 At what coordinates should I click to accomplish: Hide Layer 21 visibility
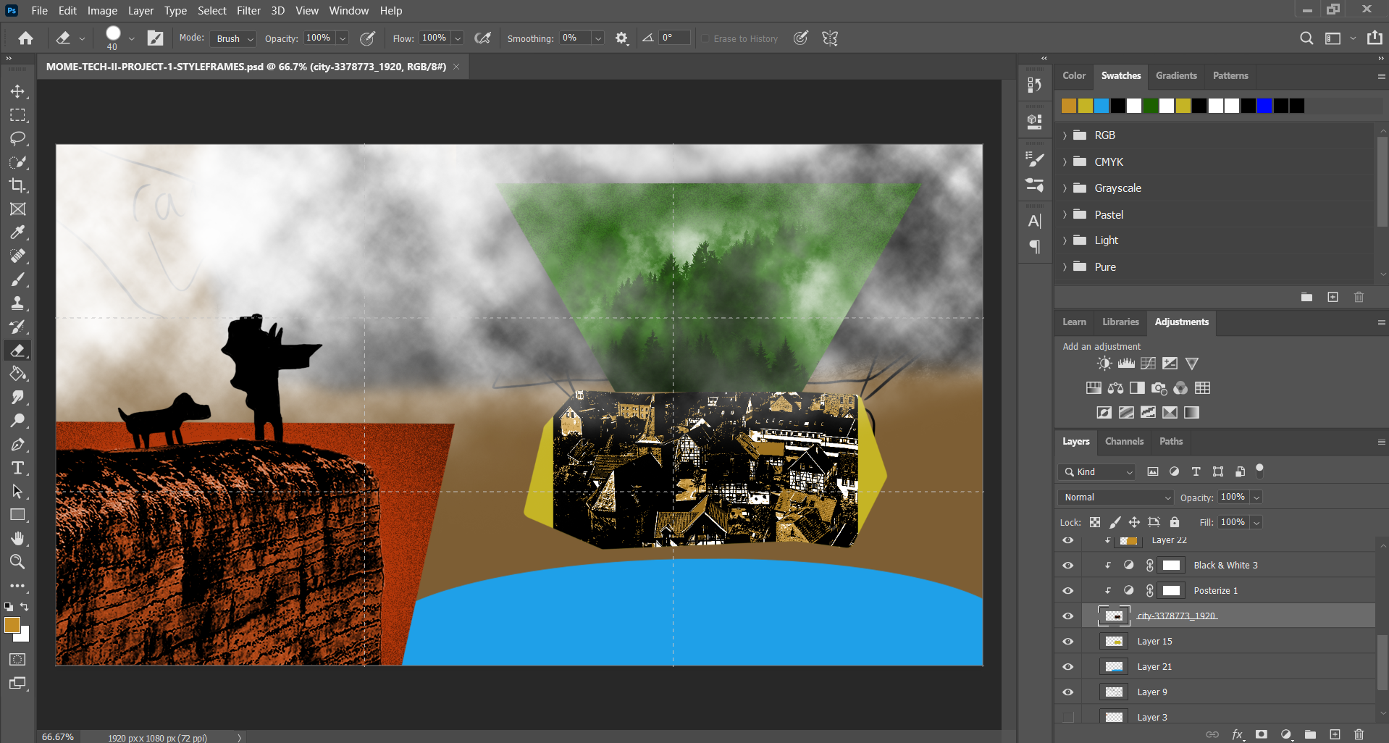pos(1067,667)
